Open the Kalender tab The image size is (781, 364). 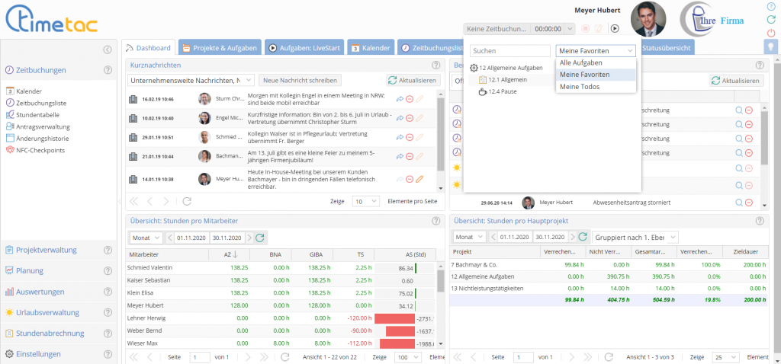(371, 48)
